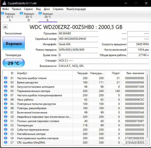The height and width of the screenshot is (148, 151).
Task: Click the ID column header
Action: 12,73
